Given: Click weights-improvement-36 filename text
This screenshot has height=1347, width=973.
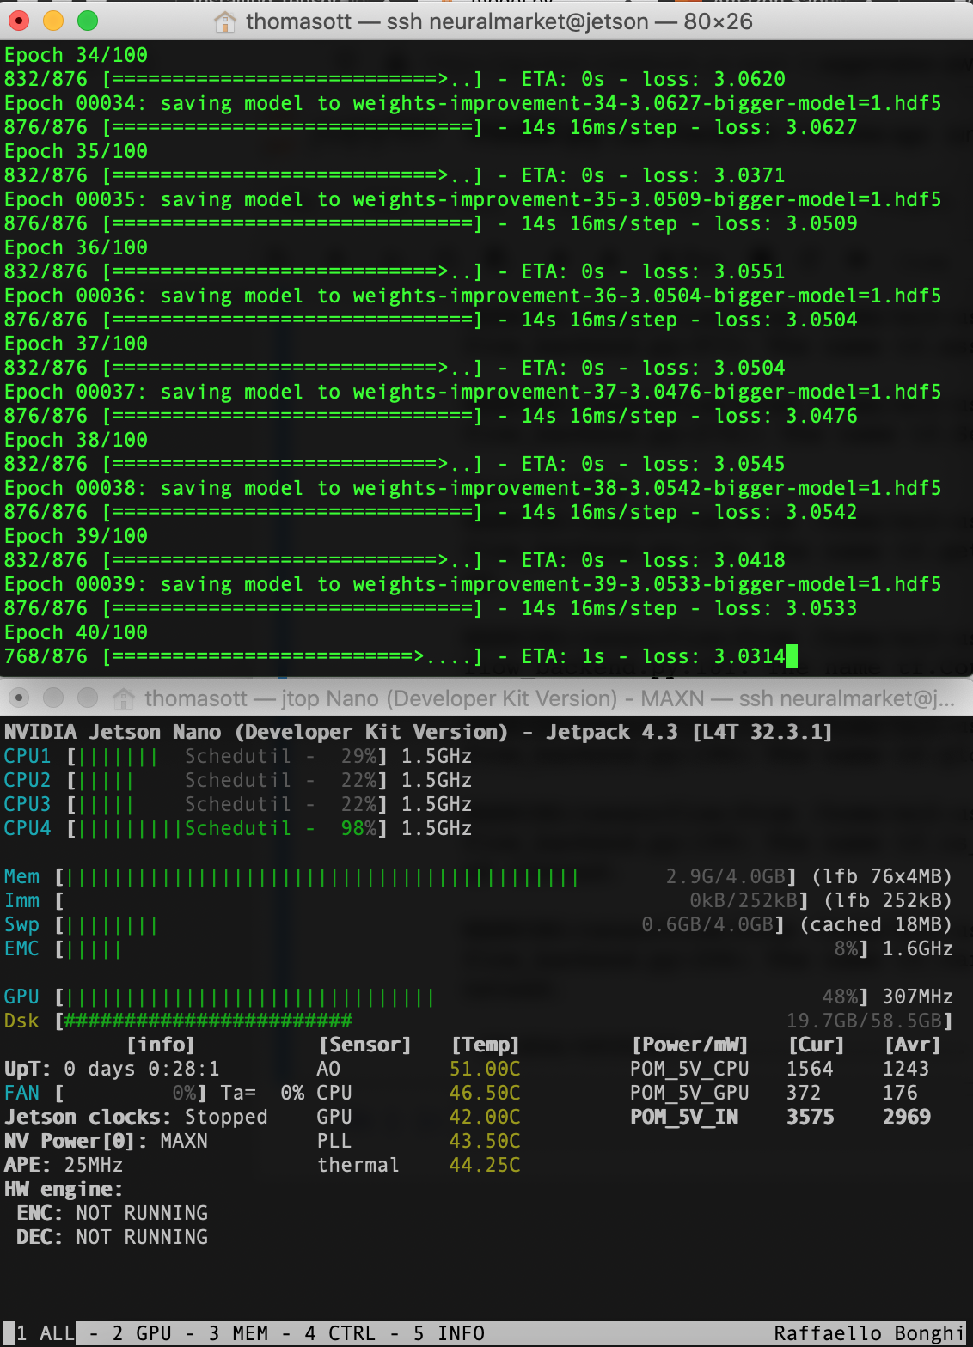Looking at the screenshot, I should pos(647,296).
